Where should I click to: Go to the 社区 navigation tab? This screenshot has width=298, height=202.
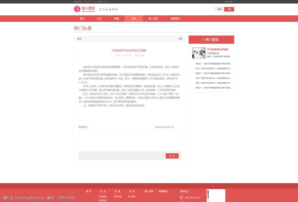(99, 19)
